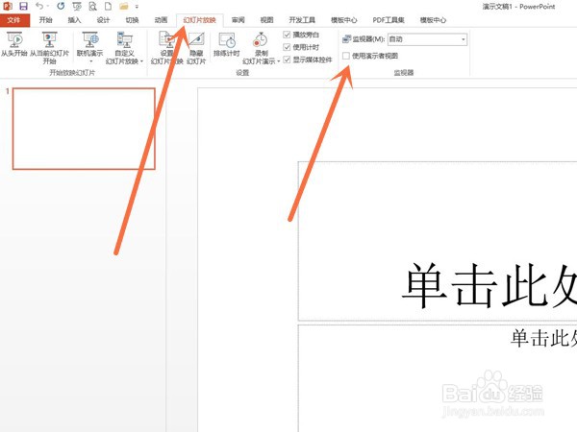Uncheck the 播放旁白 checkbox
The image size is (577, 432).
click(287, 35)
